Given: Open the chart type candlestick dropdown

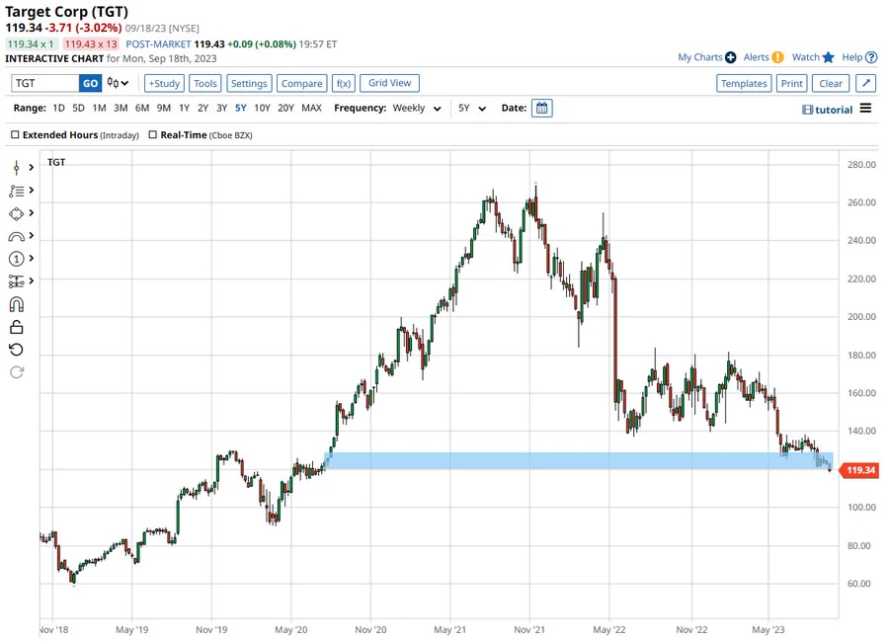Looking at the screenshot, I should [118, 83].
